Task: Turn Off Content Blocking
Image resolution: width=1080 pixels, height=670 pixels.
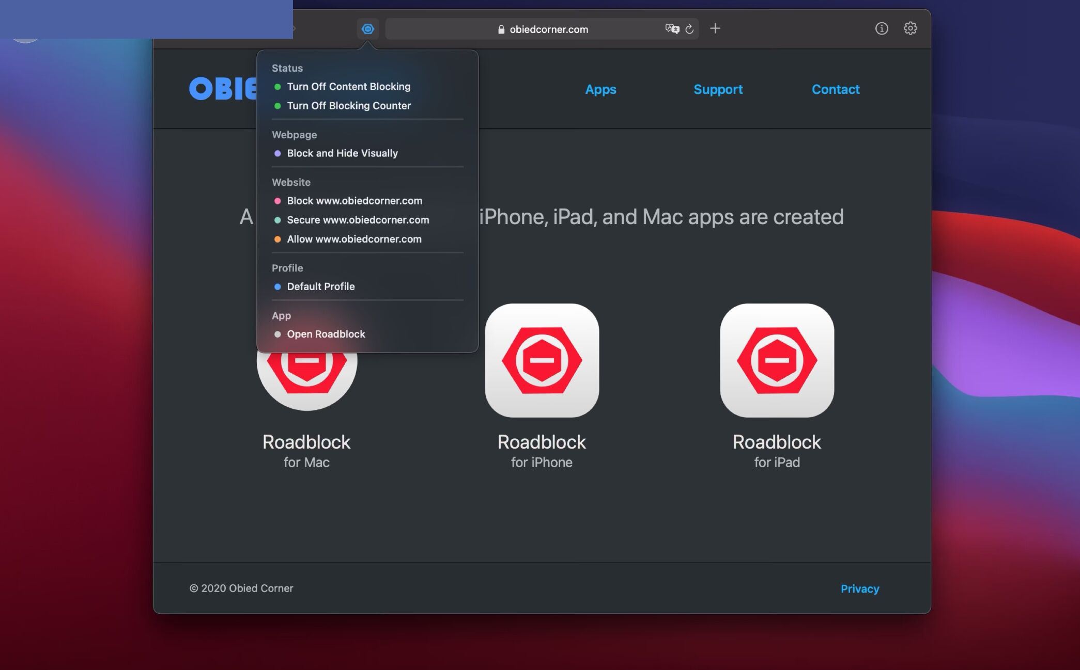Action: (x=349, y=87)
